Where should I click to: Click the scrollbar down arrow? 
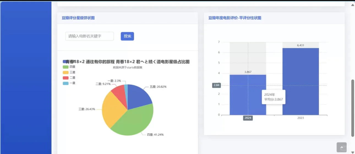pos(353,152)
